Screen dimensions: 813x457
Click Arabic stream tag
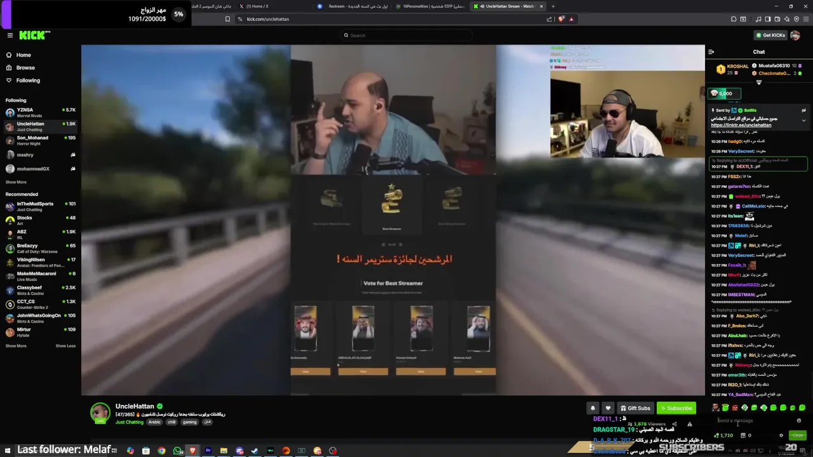click(x=154, y=422)
